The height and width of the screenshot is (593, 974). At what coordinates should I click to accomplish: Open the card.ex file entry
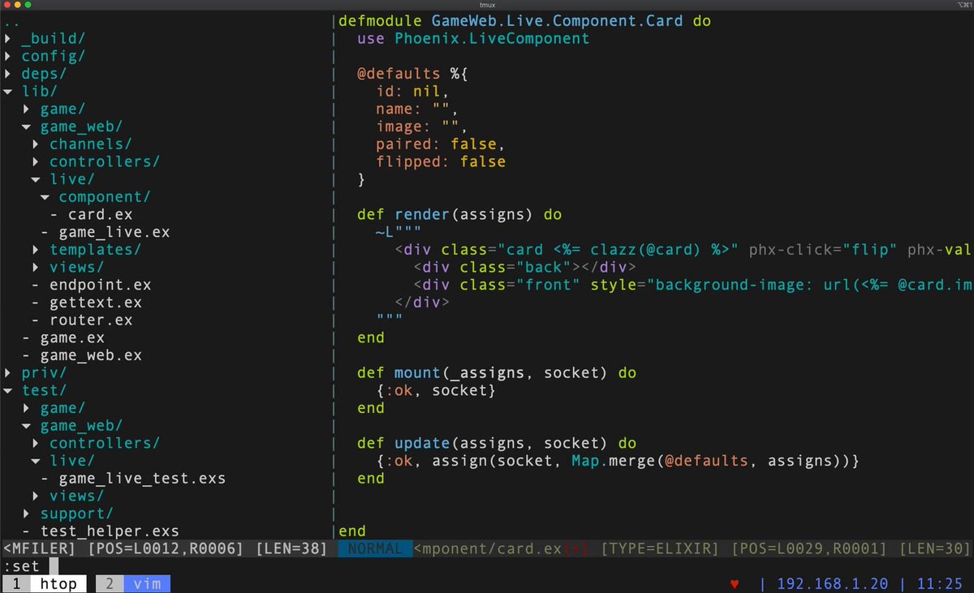(x=100, y=215)
